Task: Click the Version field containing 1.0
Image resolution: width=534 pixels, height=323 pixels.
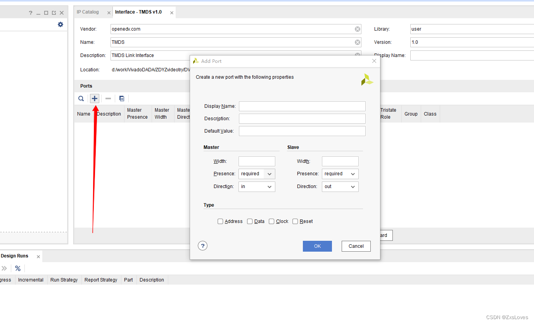Action: click(472, 42)
